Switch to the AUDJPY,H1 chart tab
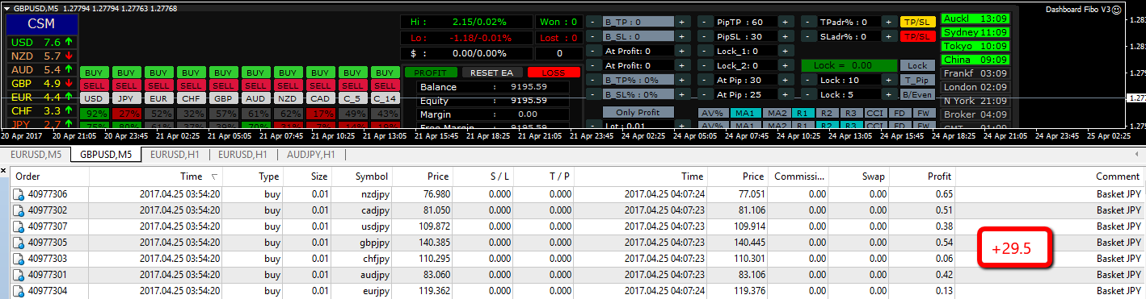 tap(310, 154)
